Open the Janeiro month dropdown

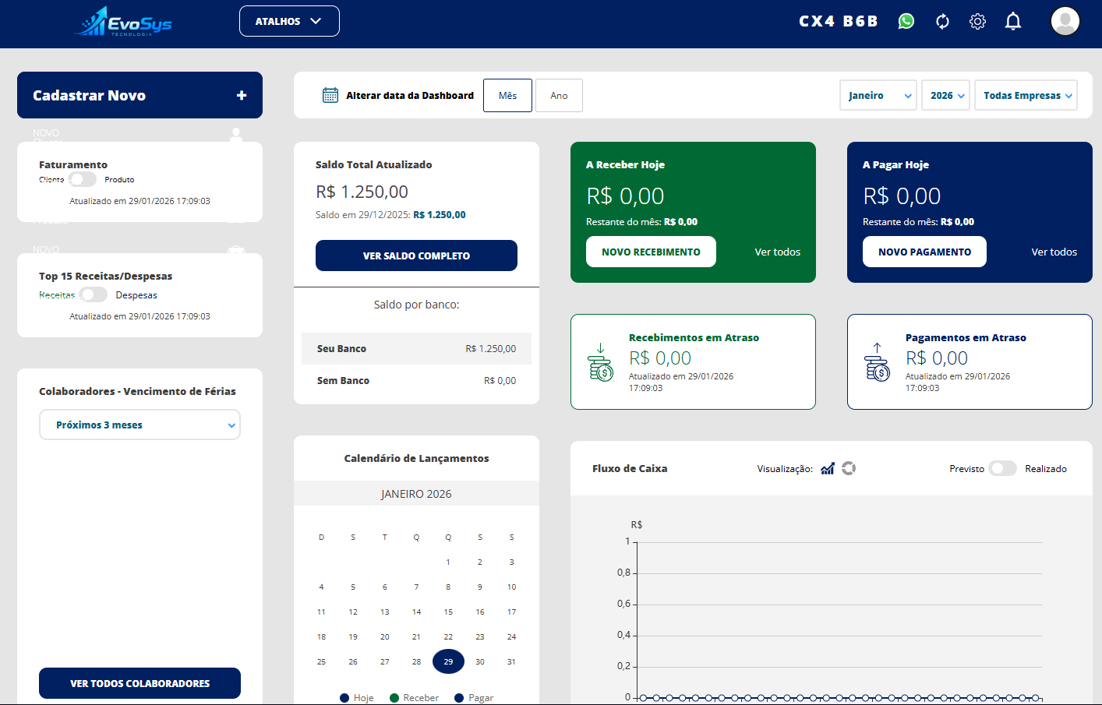878,94
